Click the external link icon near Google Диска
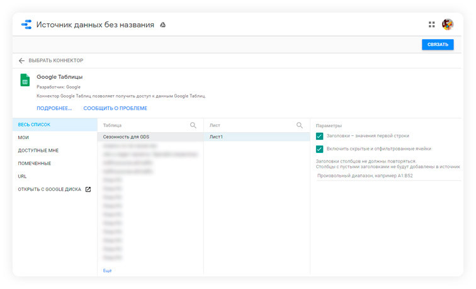476x289 pixels. 88,190
